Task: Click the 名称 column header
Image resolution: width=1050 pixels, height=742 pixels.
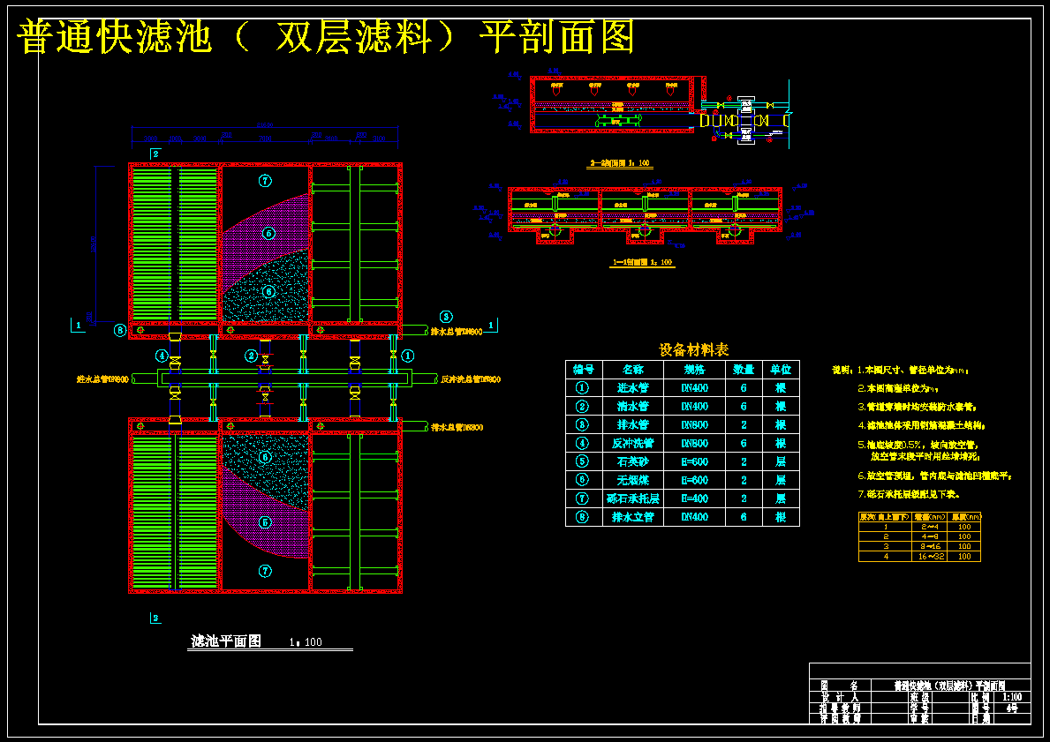Action: coord(633,370)
